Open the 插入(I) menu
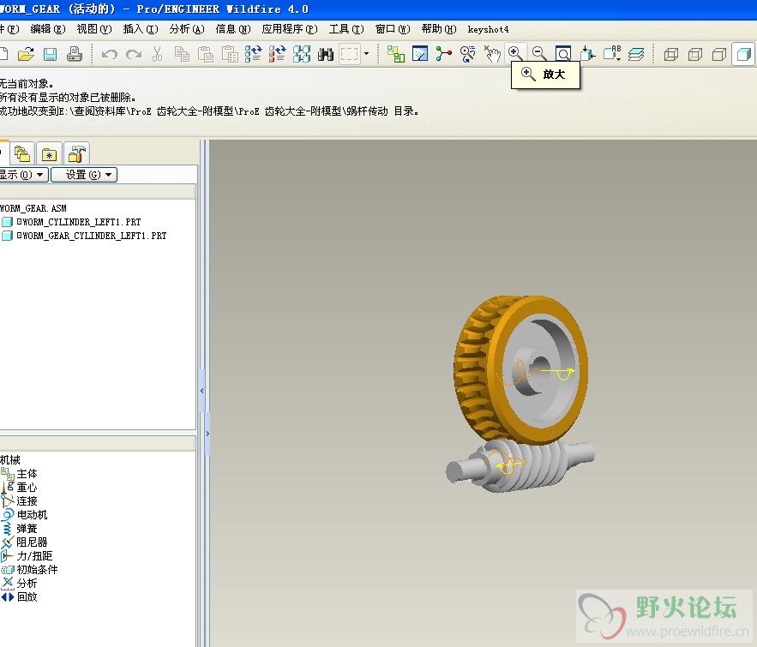Viewport: 757px width, 647px height. click(141, 29)
